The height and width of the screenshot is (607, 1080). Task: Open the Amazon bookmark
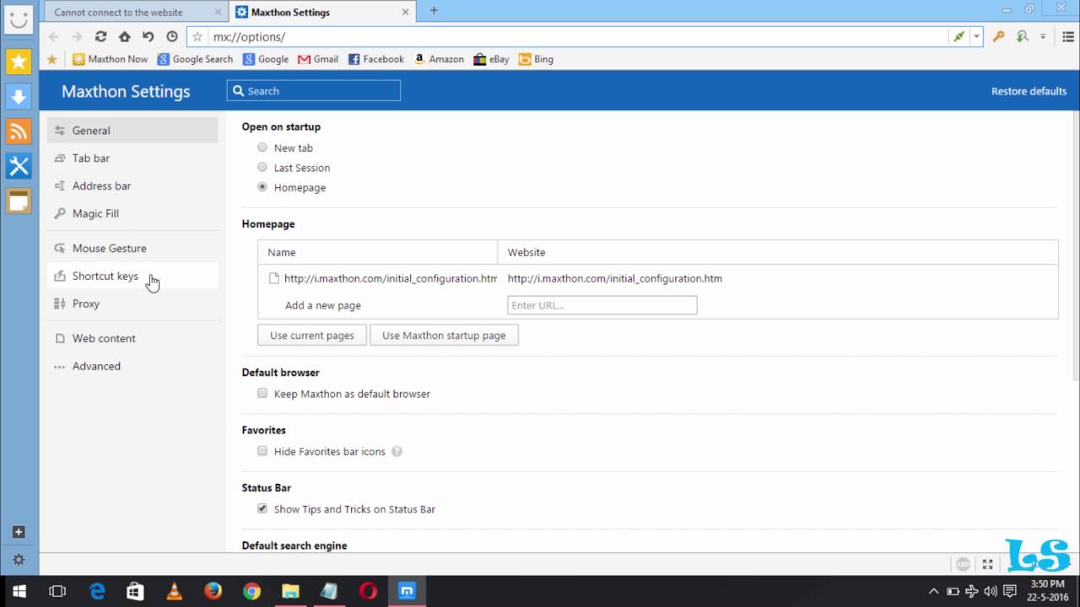[x=439, y=59]
